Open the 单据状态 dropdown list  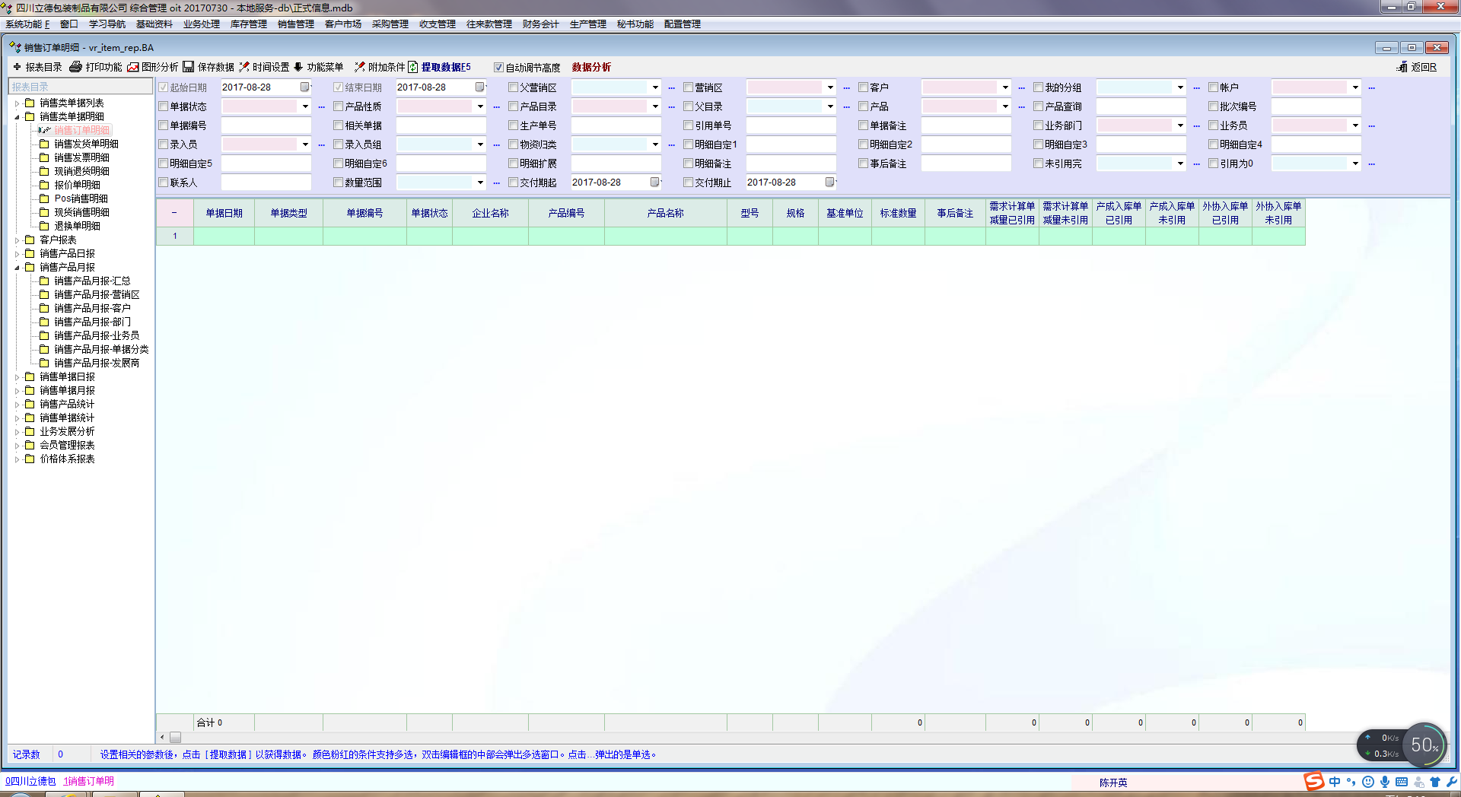(x=305, y=106)
